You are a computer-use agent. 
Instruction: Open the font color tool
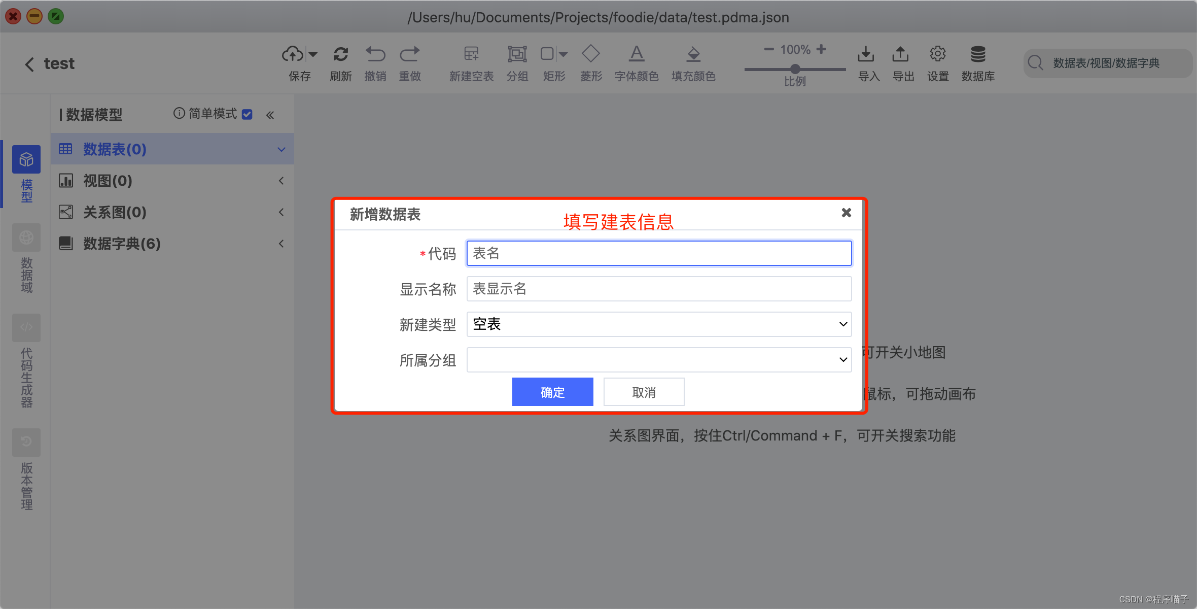[x=637, y=54]
